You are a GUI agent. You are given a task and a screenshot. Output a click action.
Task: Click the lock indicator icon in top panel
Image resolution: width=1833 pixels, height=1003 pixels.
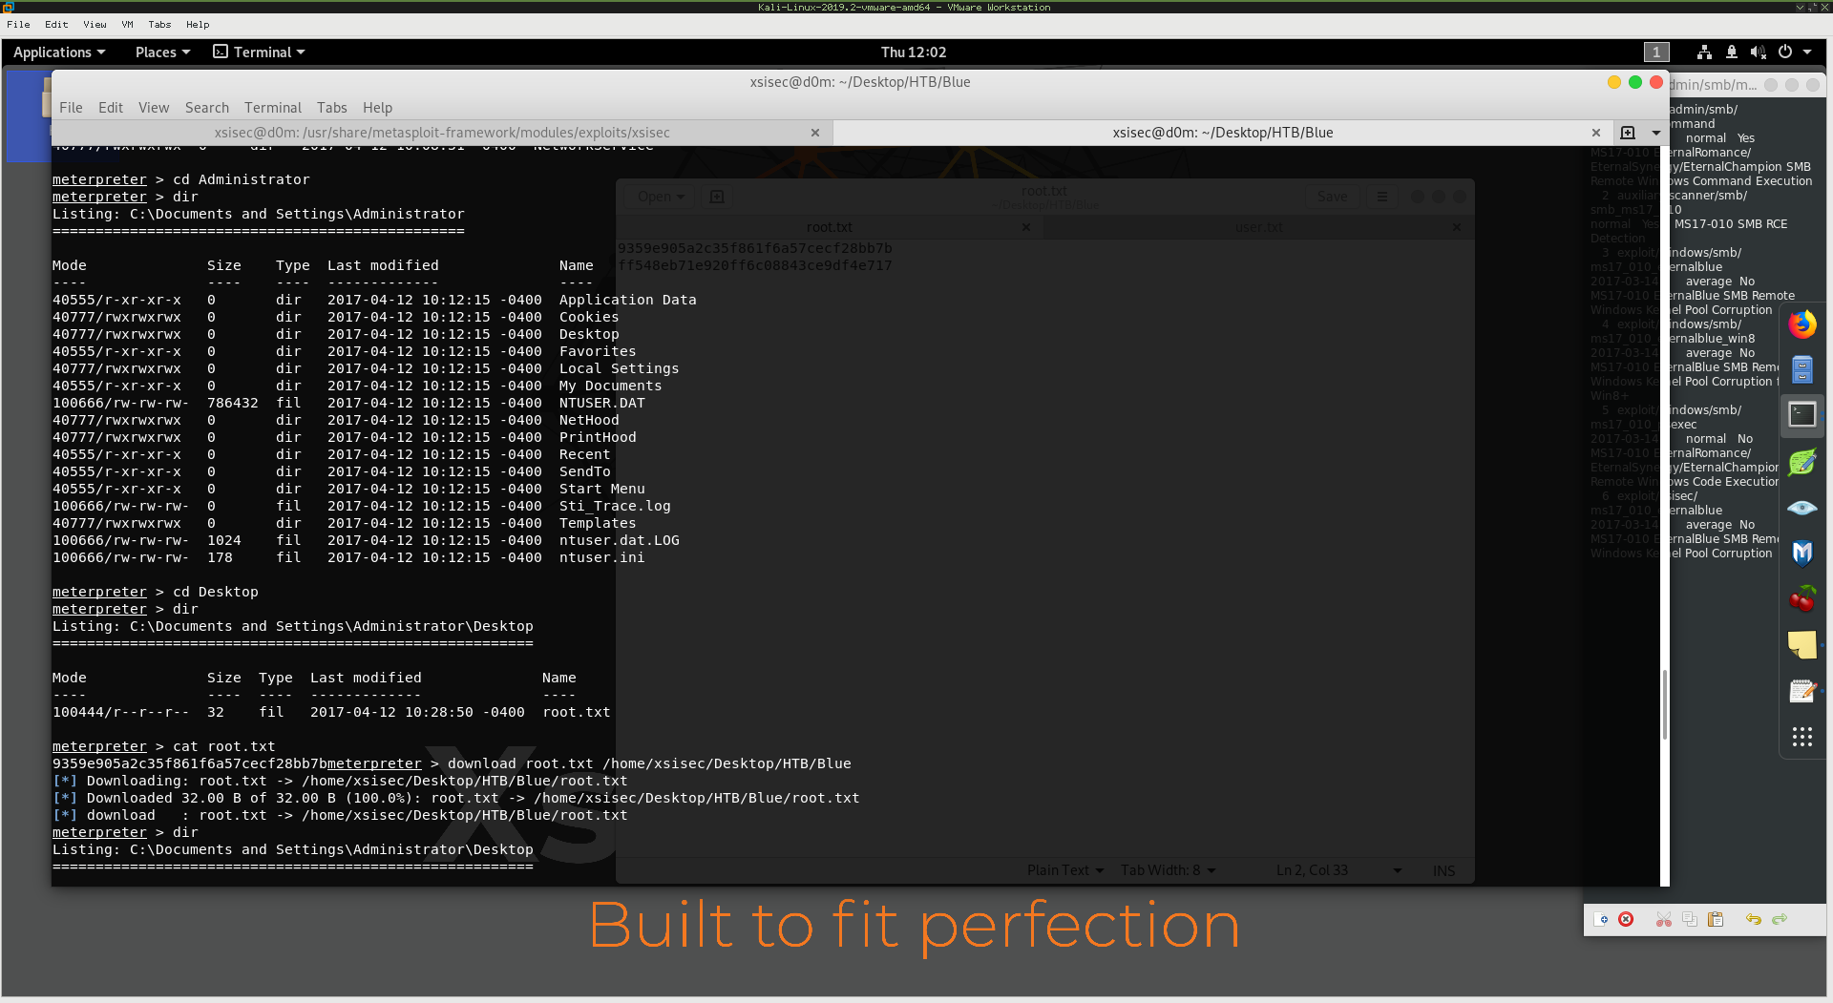pyautogui.click(x=1731, y=52)
